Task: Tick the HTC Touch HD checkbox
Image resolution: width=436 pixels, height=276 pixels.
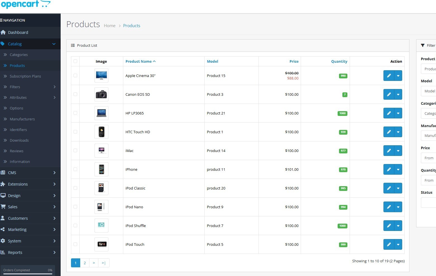Action: click(75, 132)
